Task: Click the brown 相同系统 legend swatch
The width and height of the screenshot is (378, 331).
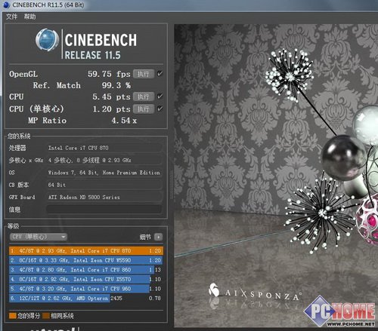Action: 46,316
